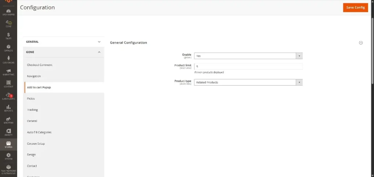Open the Dashboard menu icon
Image resolution: width=374 pixels, height=177 pixels.
tap(8, 12)
